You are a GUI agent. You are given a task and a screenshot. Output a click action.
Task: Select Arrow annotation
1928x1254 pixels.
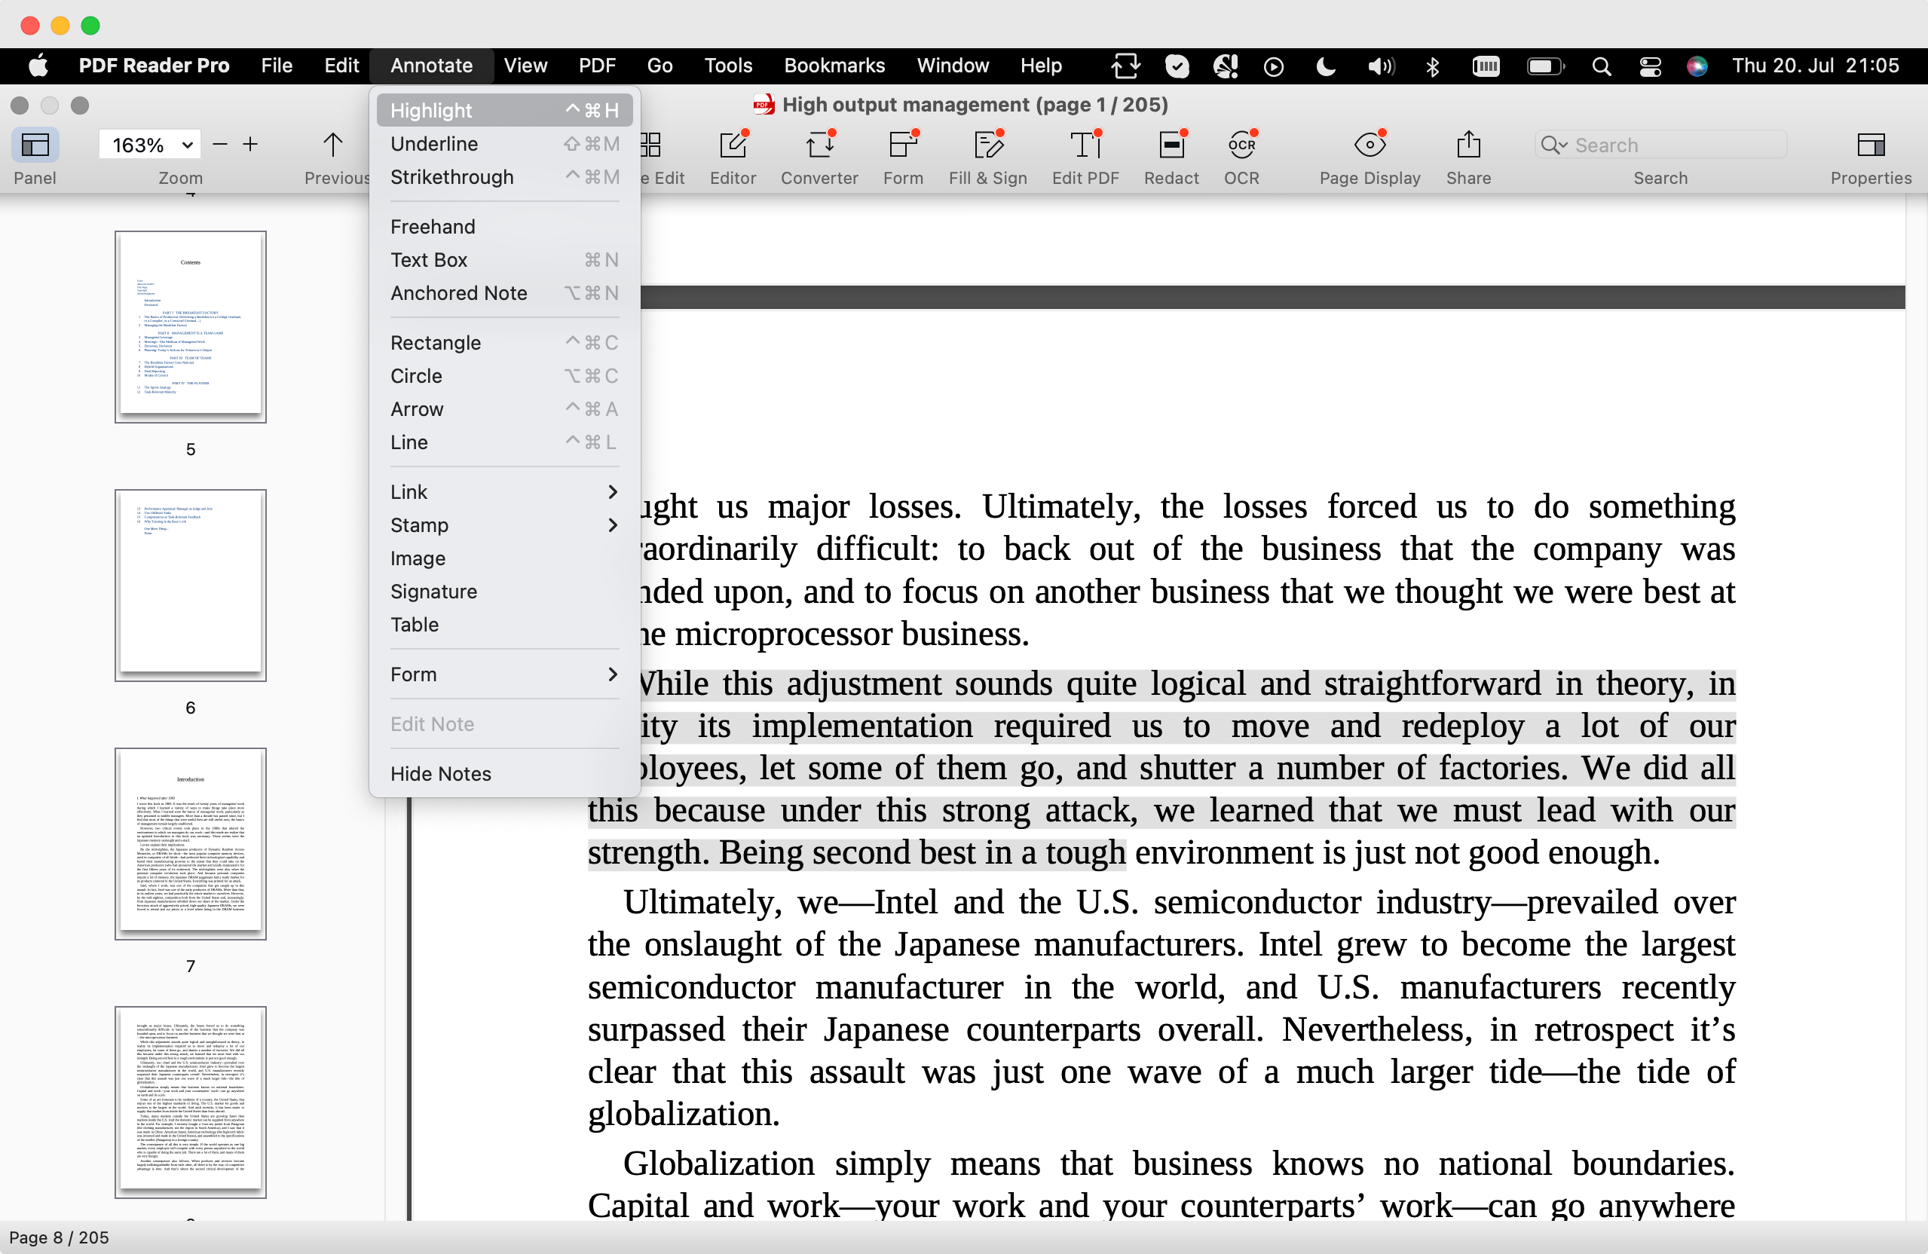coord(504,409)
